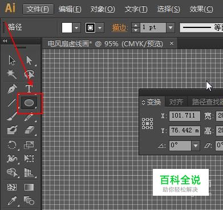This screenshot has width=223, height=210.
Task: Select the Type tool
Action: 29,88
